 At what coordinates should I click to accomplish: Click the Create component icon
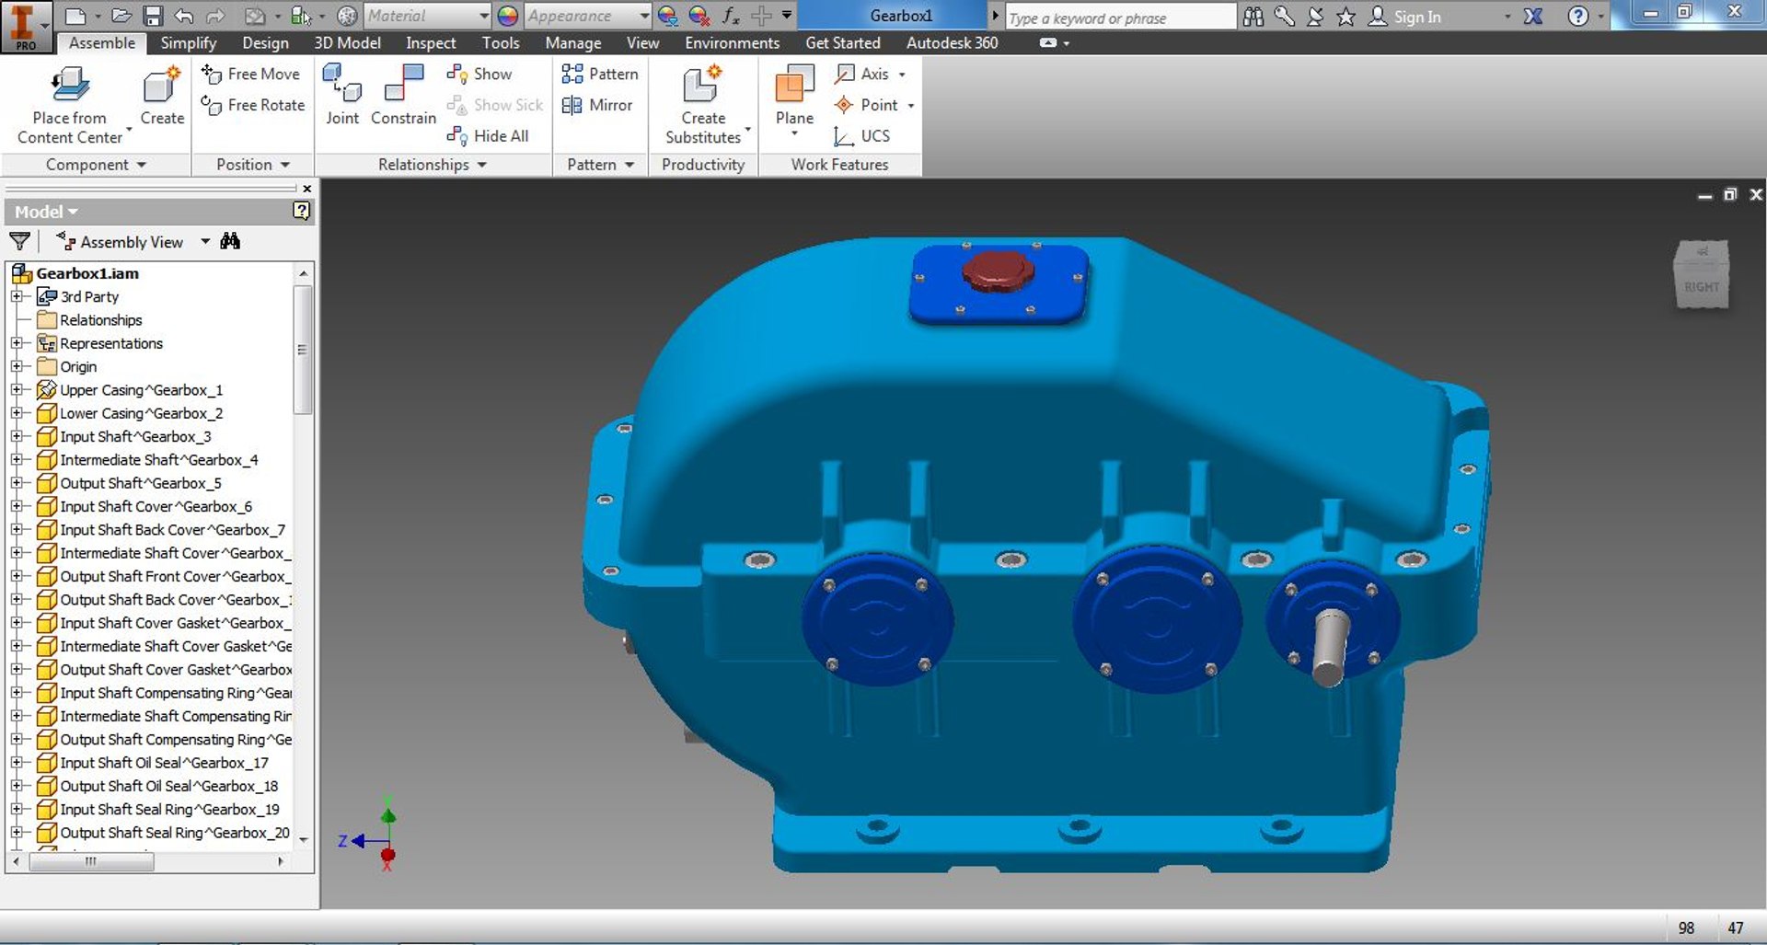click(x=161, y=85)
